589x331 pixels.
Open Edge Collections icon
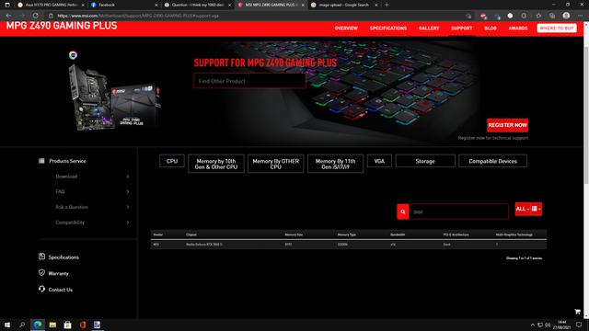pyautogui.click(x=552, y=16)
